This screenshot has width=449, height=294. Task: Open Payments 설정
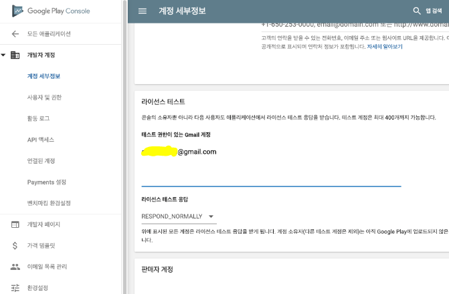pos(47,182)
